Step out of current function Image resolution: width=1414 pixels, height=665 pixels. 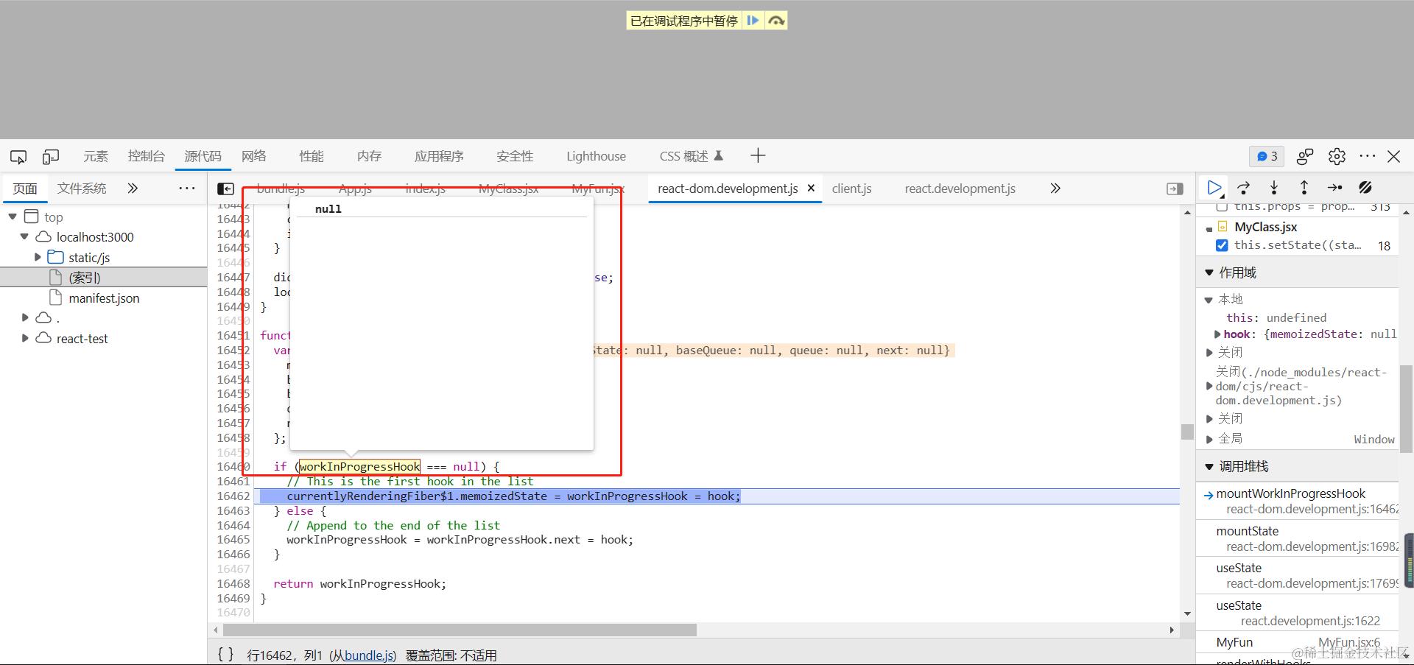pyautogui.click(x=1304, y=188)
